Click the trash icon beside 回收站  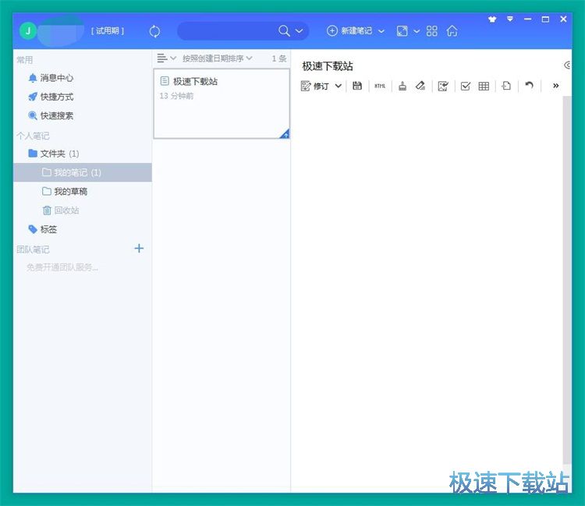click(47, 211)
